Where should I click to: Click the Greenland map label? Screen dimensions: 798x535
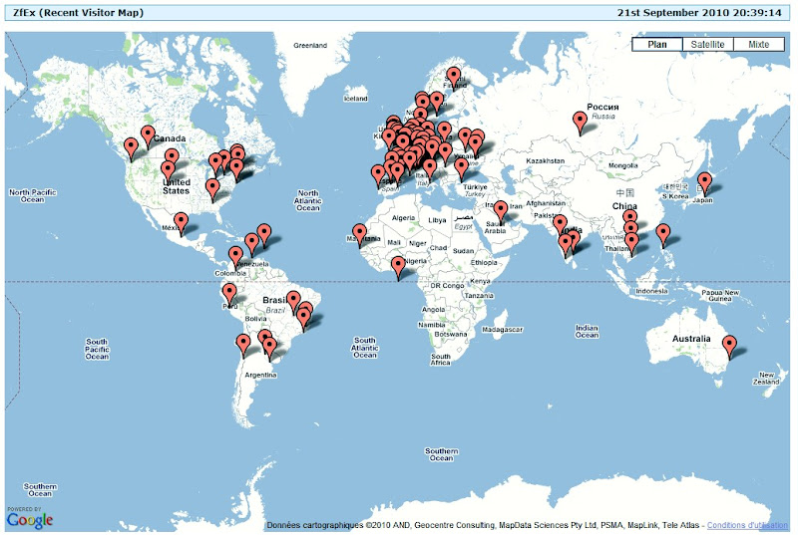pyautogui.click(x=310, y=45)
